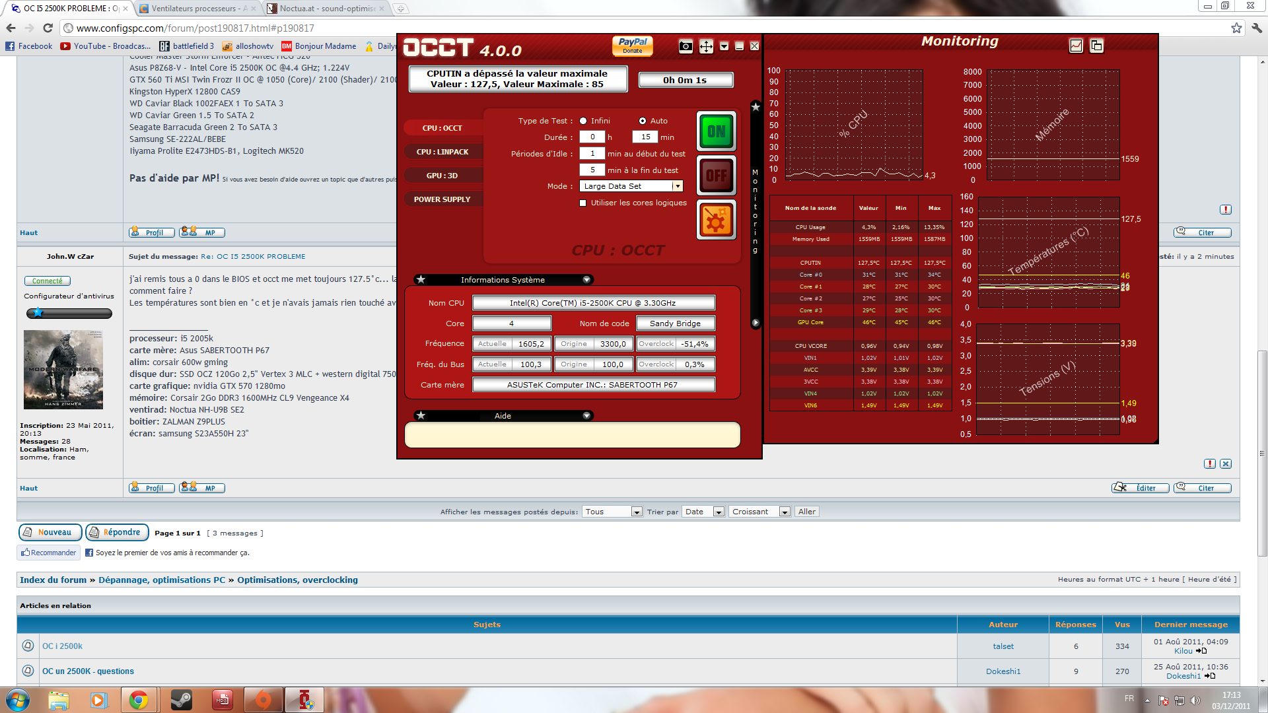
Task: Enable Utiliser les cores logiques checkbox
Action: coord(583,203)
